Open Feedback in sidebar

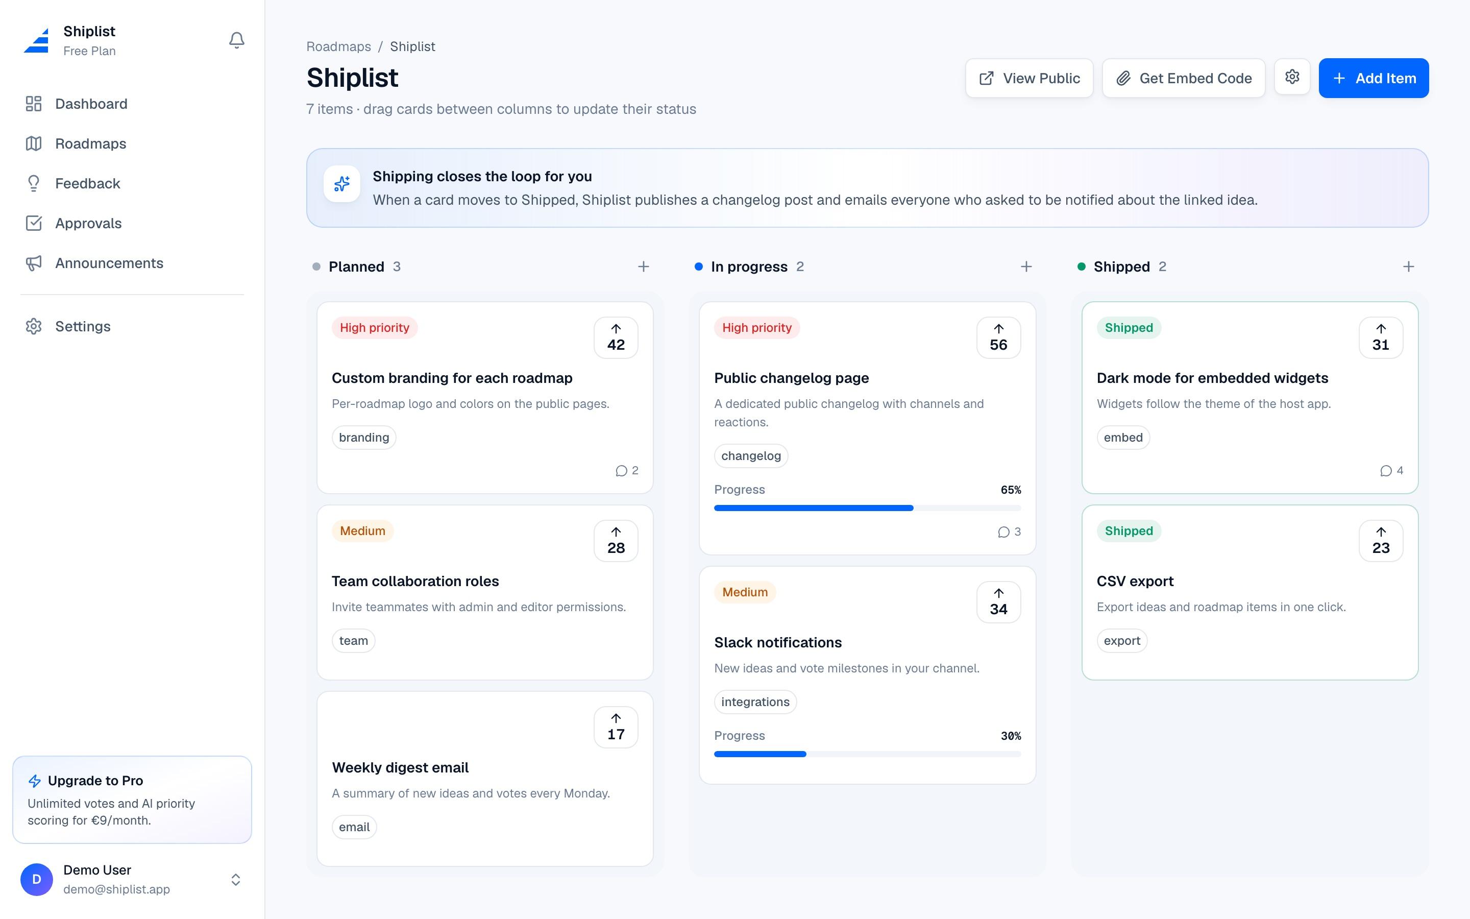pyautogui.click(x=132, y=184)
